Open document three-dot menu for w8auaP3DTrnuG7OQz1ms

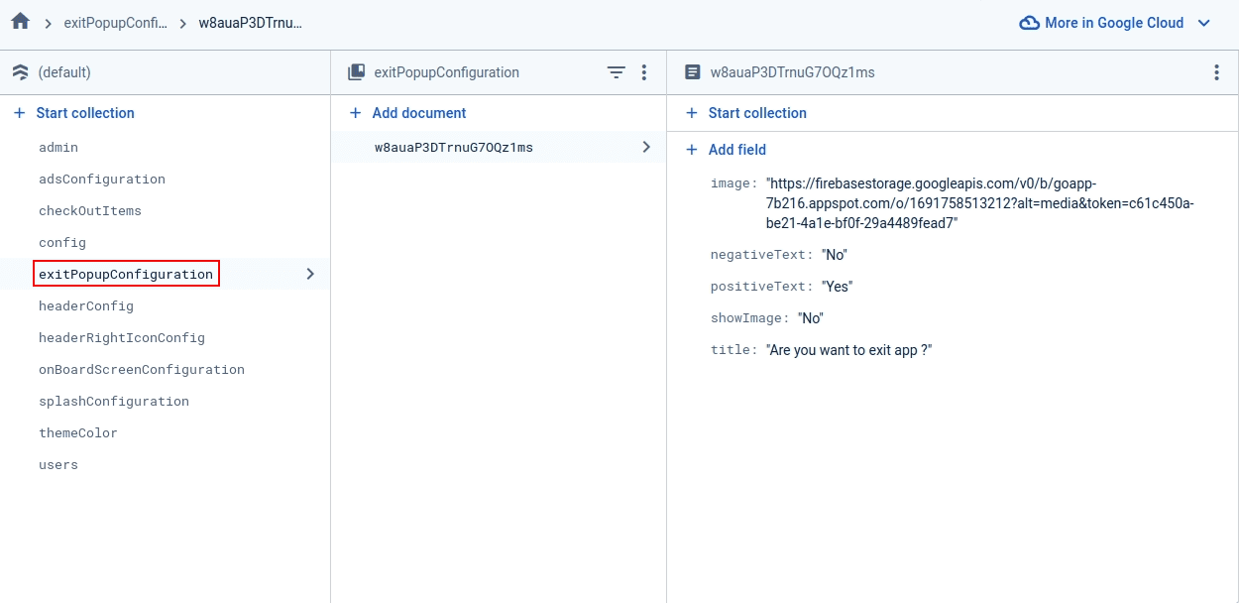(x=1216, y=72)
